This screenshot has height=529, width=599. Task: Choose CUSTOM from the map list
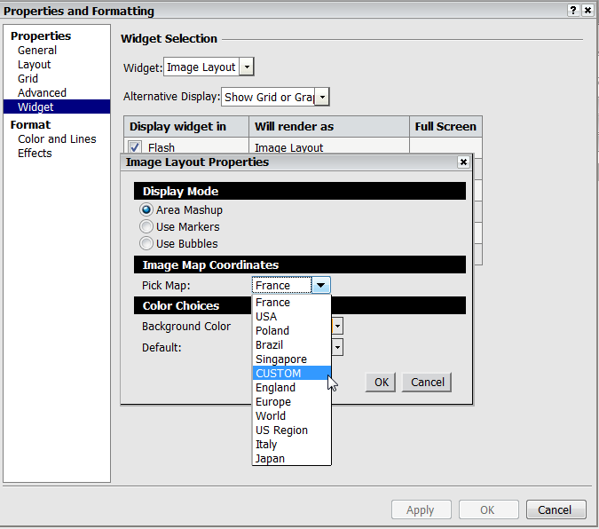291,373
